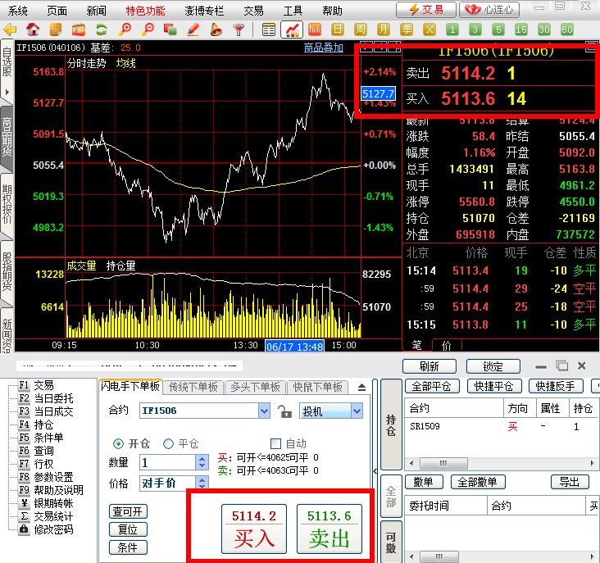The width and height of the screenshot is (600, 563).
Task: Select the 开仓 radio button
Action: click(118, 443)
